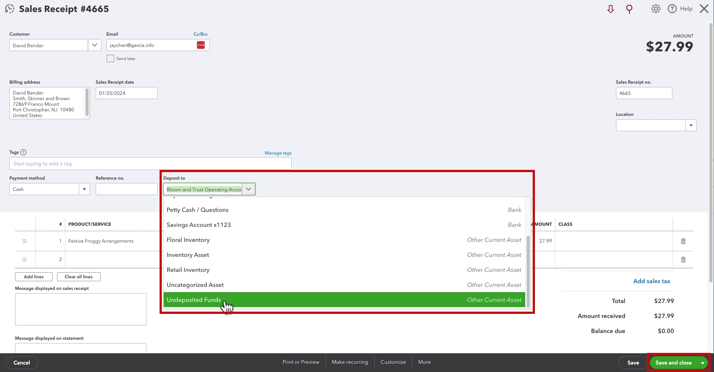This screenshot has width=714, height=372.
Task: Delete line 1 with trash icon
Action: point(683,241)
